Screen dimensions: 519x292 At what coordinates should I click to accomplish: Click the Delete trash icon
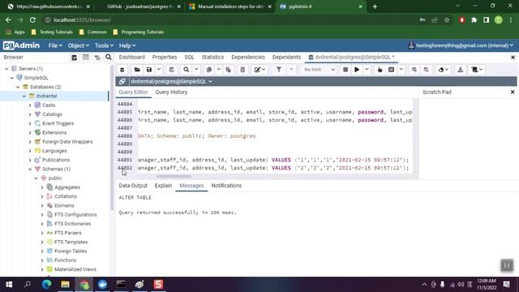pos(242,70)
